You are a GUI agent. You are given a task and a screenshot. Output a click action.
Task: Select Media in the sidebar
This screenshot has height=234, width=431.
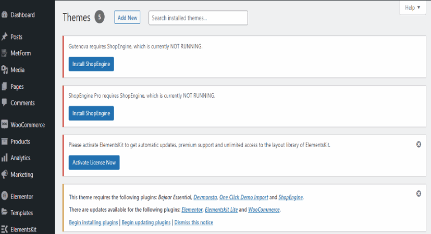(18, 70)
